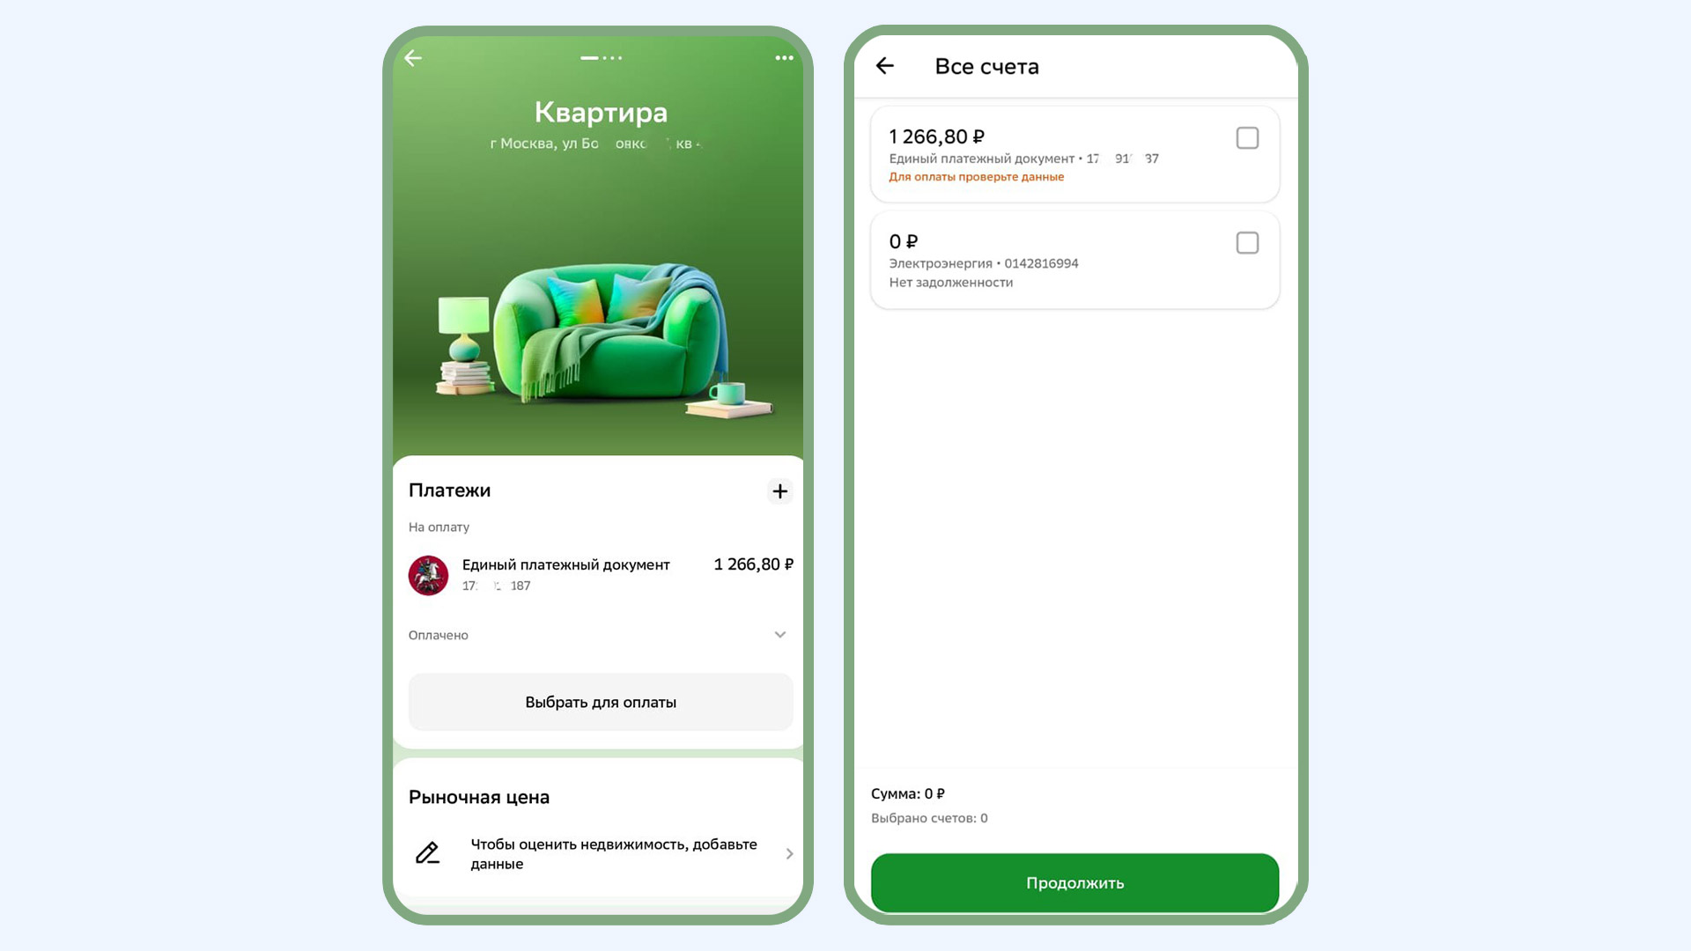The image size is (1691, 951).
Task: Click the Оплачено collapsed section label
Action: pos(439,635)
